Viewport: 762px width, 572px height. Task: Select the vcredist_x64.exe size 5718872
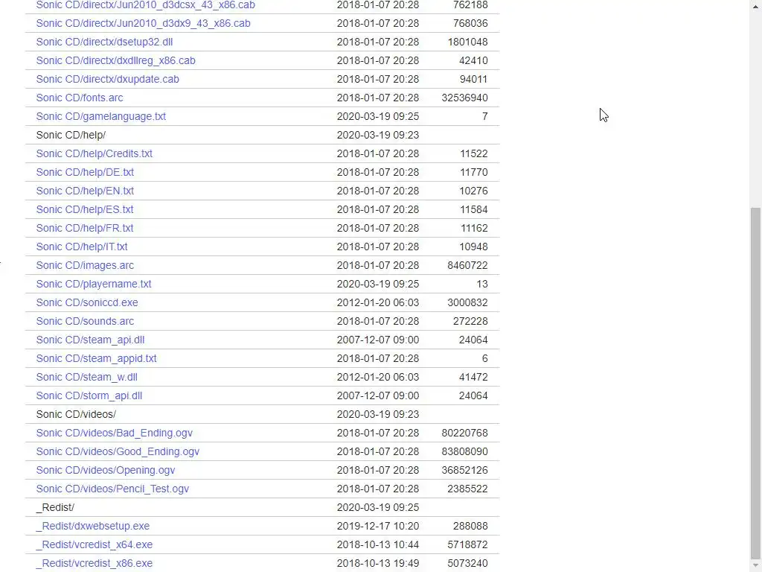(467, 544)
